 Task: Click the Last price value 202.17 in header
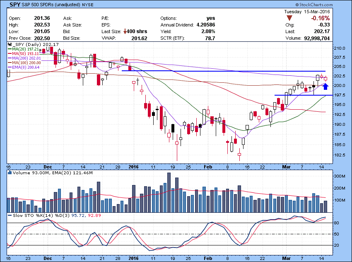tap(322, 31)
